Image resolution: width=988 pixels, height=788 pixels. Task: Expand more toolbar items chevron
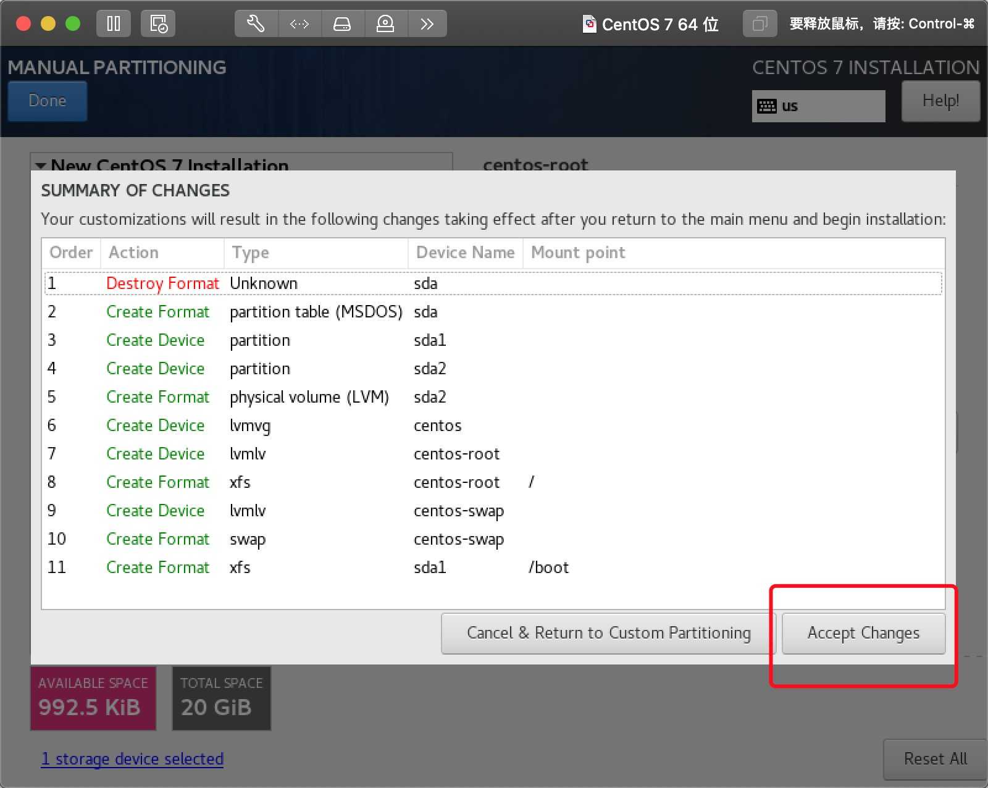pyautogui.click(x=427, y=24)
